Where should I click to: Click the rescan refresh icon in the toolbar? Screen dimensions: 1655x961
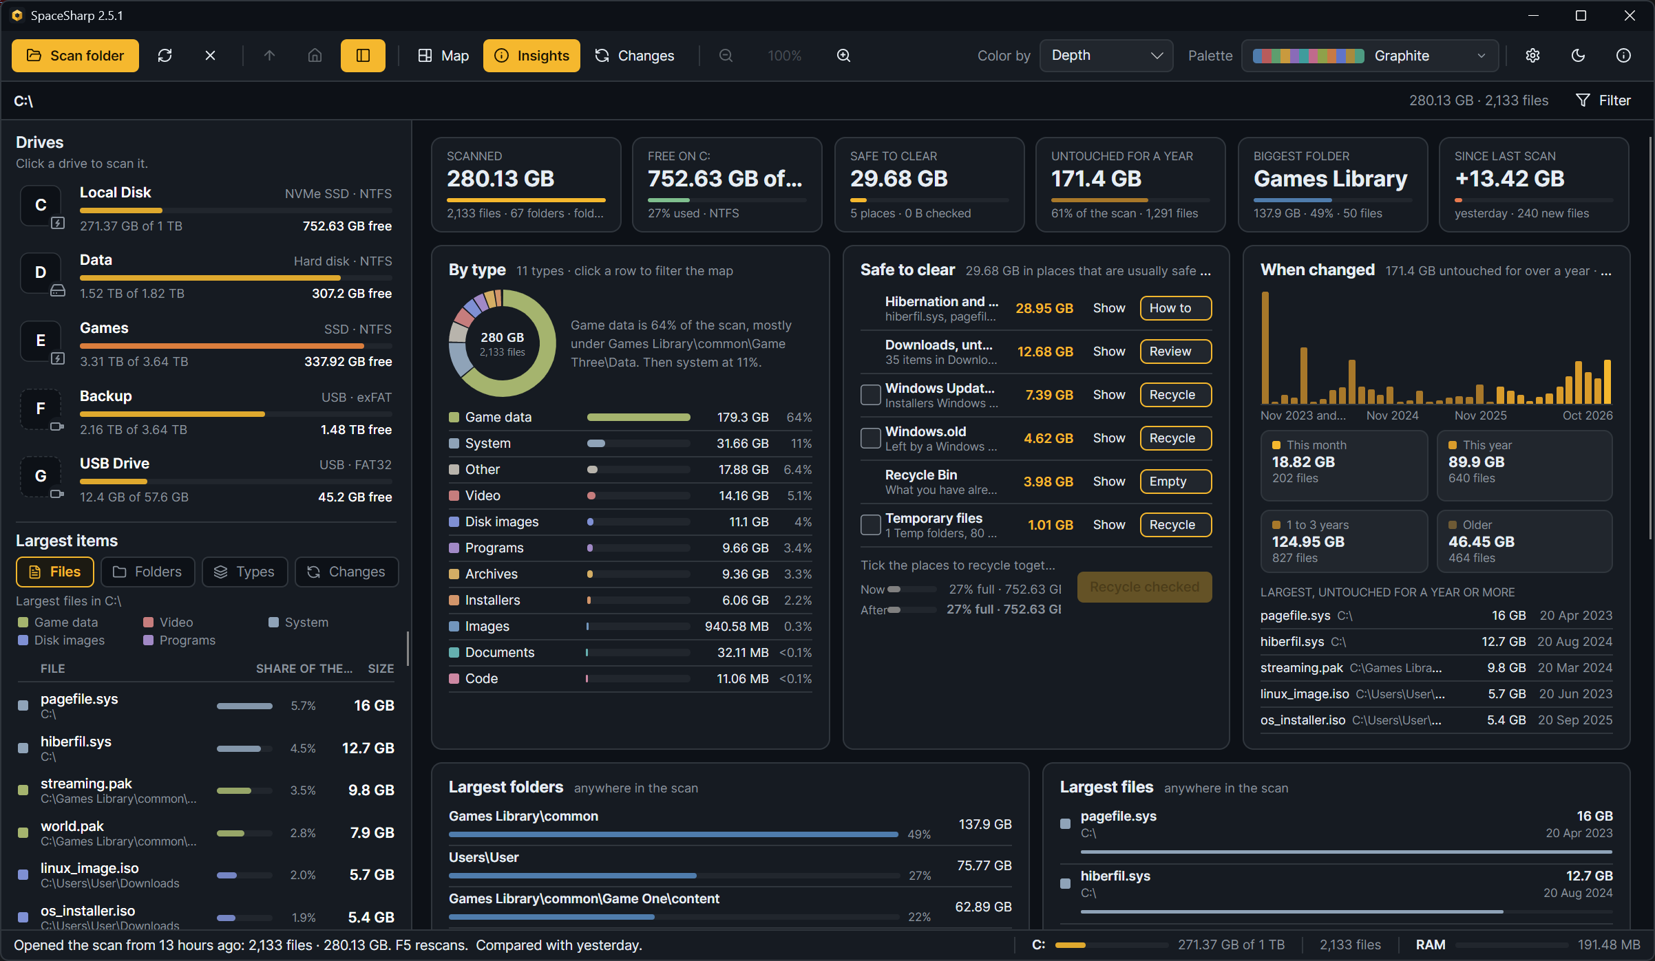[165, 56]
